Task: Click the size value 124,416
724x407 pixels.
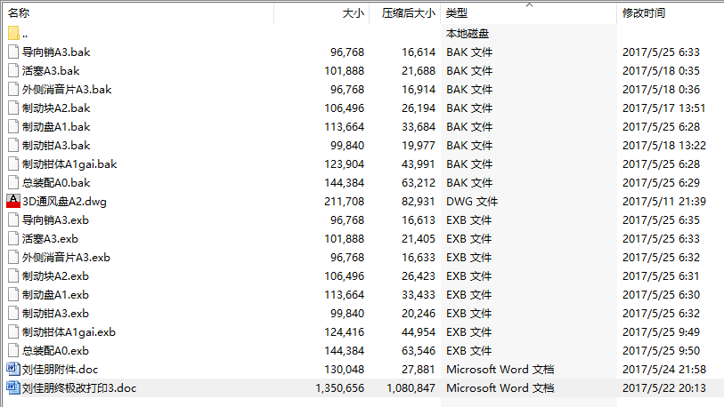Action: [x=344, y=331]
